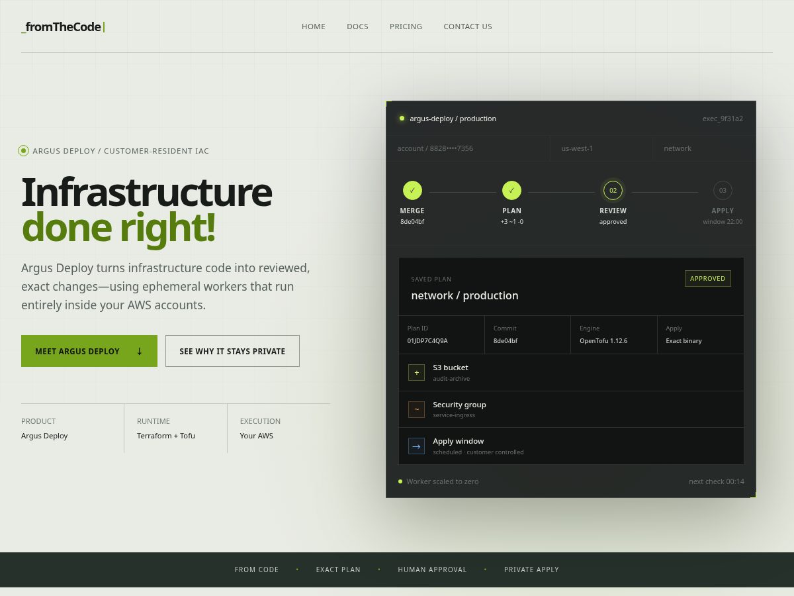The height and width of the screenshot is (596, 794).
Task: Open the DOCS nav item
Action: [357, 26]
